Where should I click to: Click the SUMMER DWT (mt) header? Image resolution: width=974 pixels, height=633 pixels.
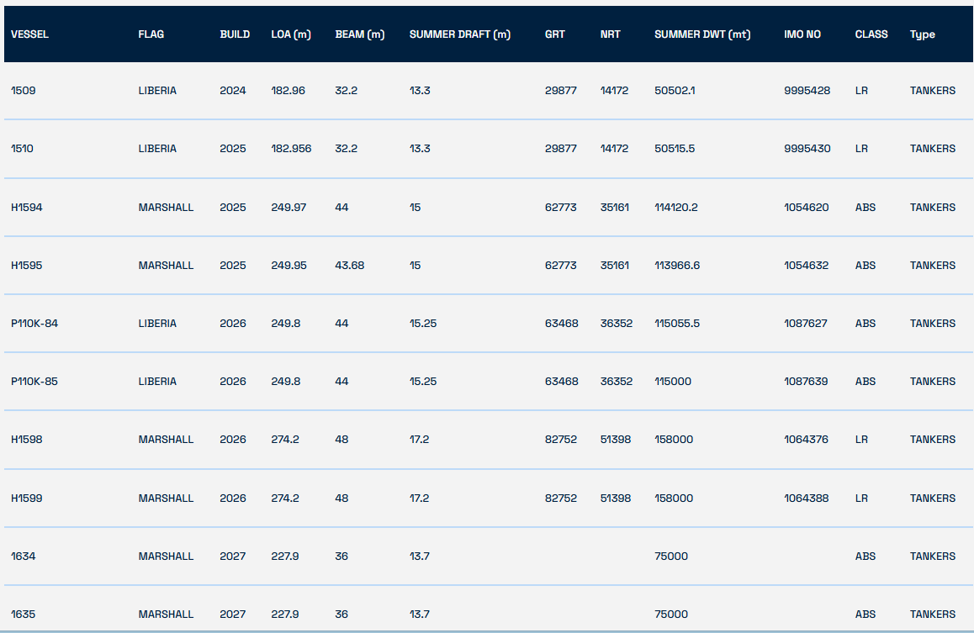702,34
